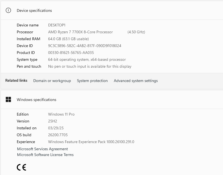Viewport: 223px width, 175px height.
Task: Collapse the Windows specifications header
Action: point(112,99)
